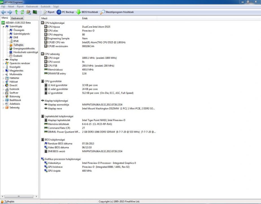Select the BIOS tulajdonságai group header
Screen dimensions: 261x204
(53, 140)
